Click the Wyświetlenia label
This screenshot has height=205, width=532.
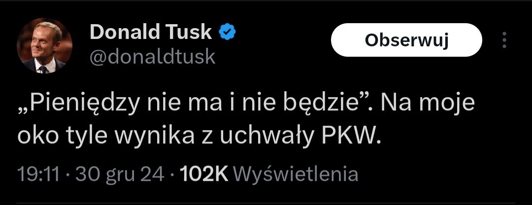[x=294, y=174]
